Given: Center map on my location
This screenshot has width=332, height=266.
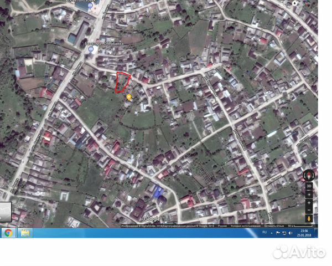Looking at the screenshot, I should click(309, 195).
